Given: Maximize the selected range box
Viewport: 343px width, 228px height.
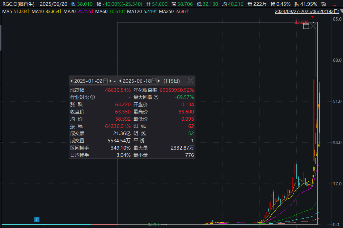Looking at the screenshot, I should (x=306, y=26).
